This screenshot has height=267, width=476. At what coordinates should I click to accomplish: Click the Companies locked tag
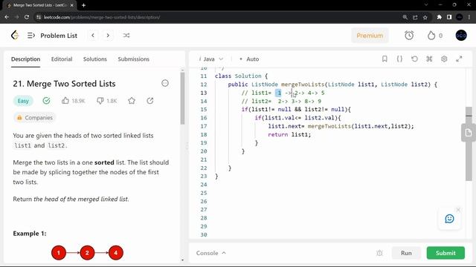(x=35, y=117)
